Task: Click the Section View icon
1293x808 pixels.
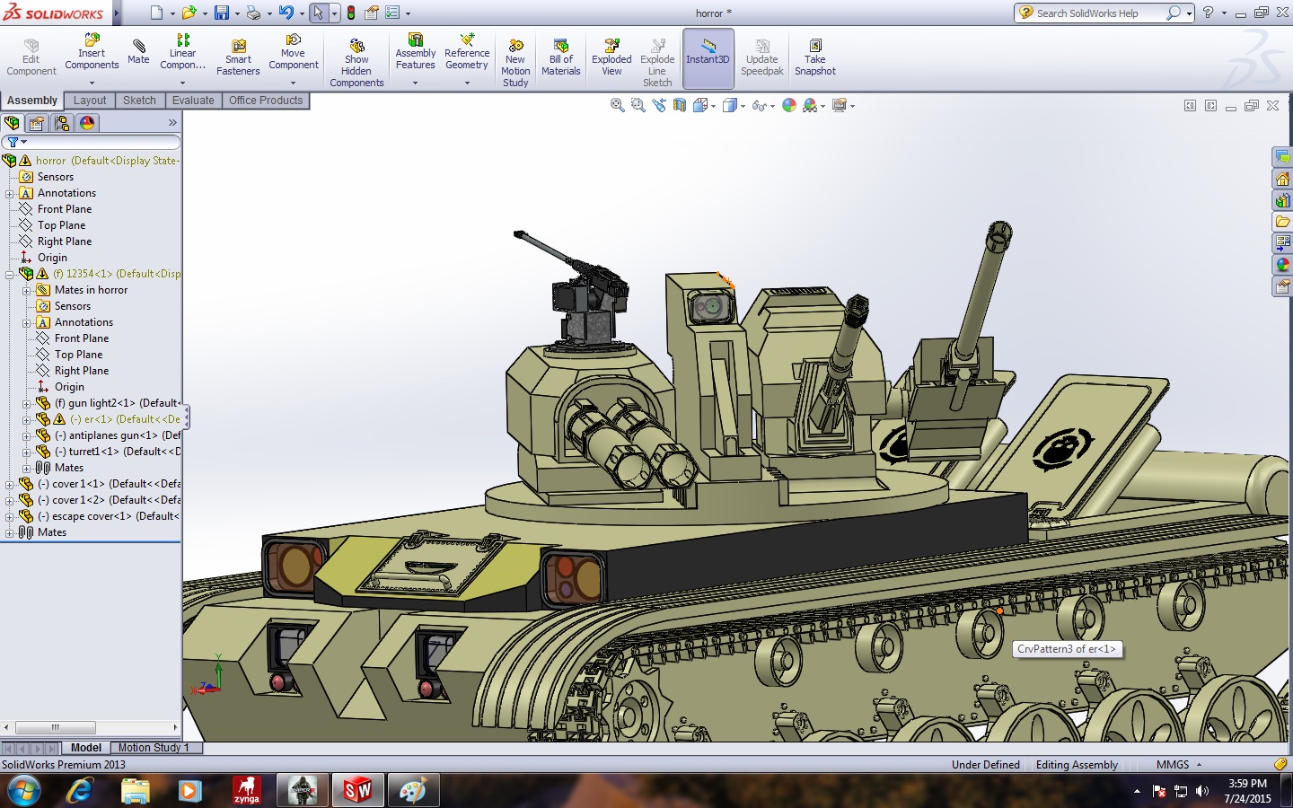Action: [680, 105]
